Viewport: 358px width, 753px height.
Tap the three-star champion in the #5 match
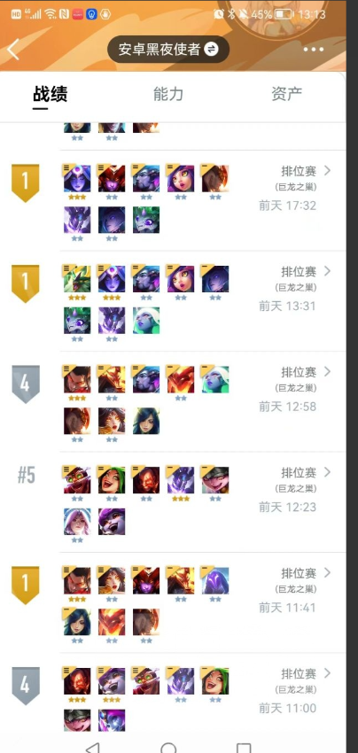point(181,480)
